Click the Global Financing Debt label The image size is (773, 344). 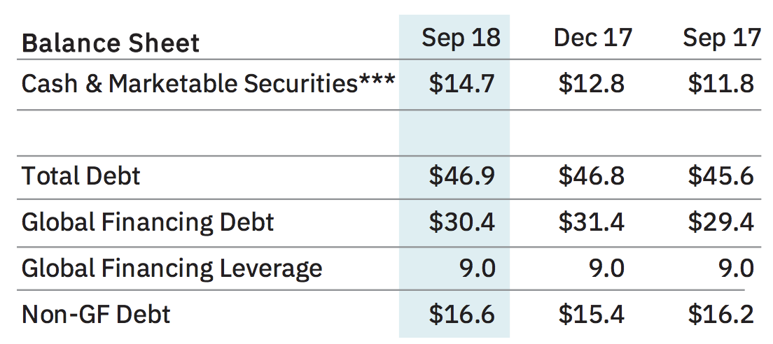tap(148, 222)
